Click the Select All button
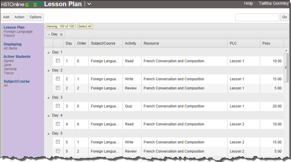291x162 pixels. coord(85,26)
